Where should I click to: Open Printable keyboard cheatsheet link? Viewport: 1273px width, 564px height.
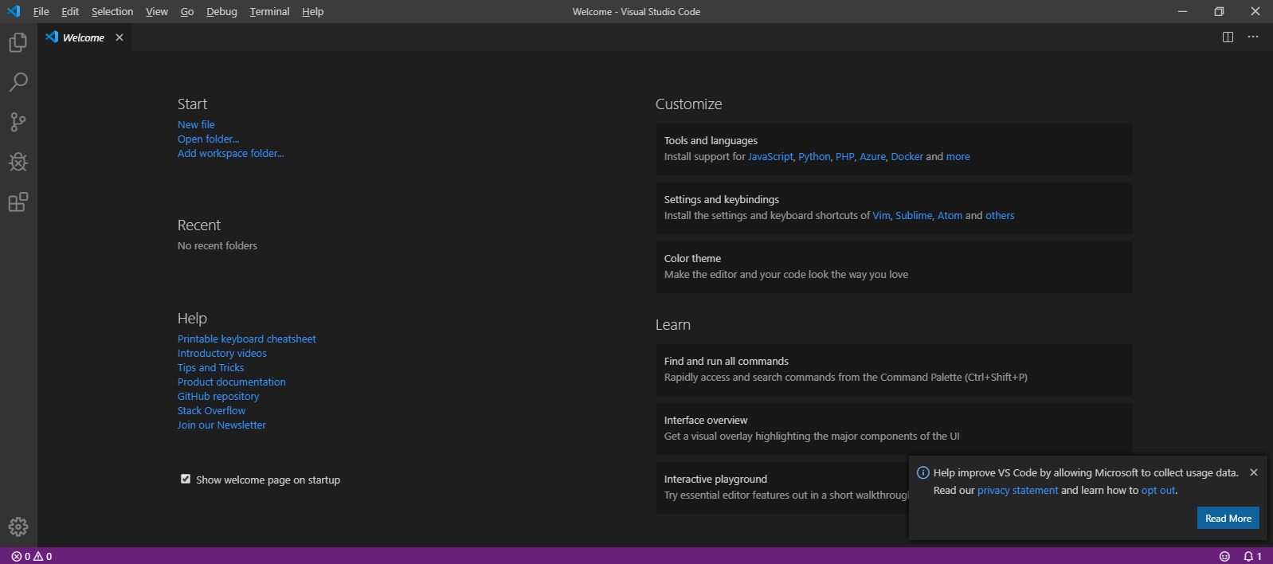[x=246, y=339]
